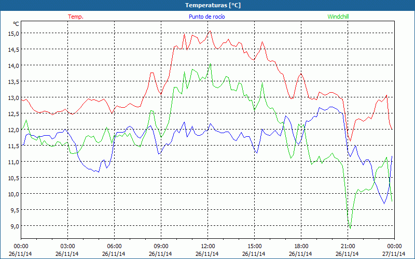Click the 03:00 time axis label
Image resolution: width=415 pixels, height=259 pixels.
[x=68, y=246]
